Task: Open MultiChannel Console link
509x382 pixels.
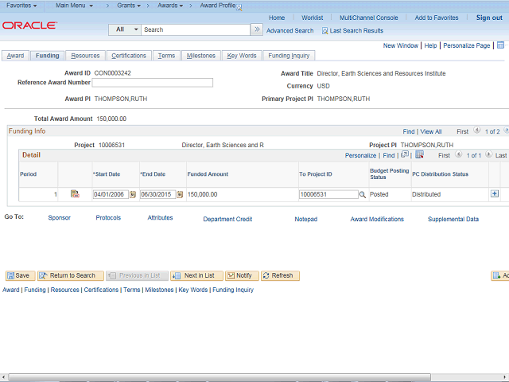Action: tap(368, 18)
